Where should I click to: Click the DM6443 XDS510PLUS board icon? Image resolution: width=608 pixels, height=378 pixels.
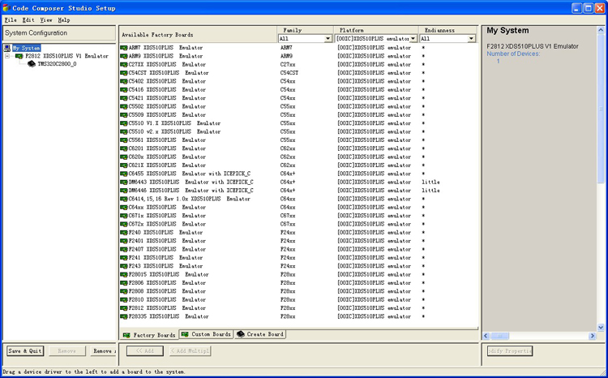click(x=124, y=182)
